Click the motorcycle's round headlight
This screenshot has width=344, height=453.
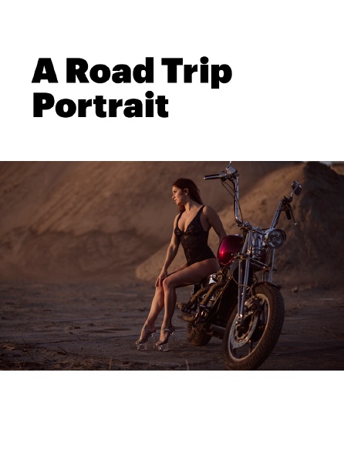pos(275,237)
